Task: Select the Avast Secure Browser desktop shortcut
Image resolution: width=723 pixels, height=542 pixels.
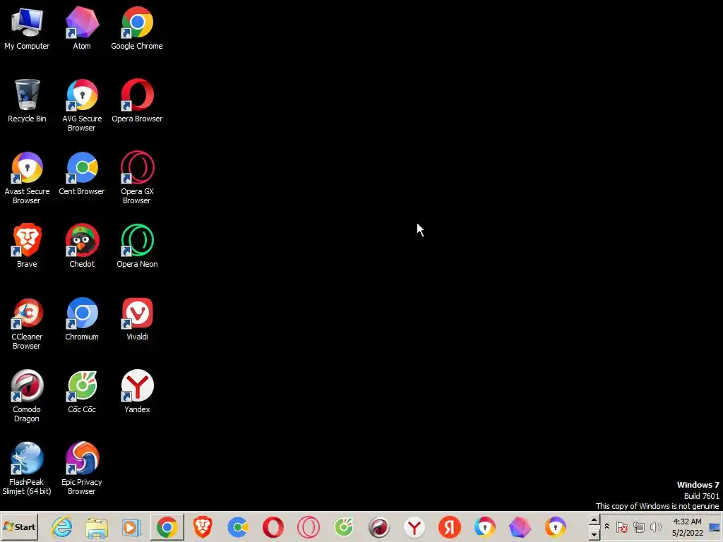Action: pos(27,179)
